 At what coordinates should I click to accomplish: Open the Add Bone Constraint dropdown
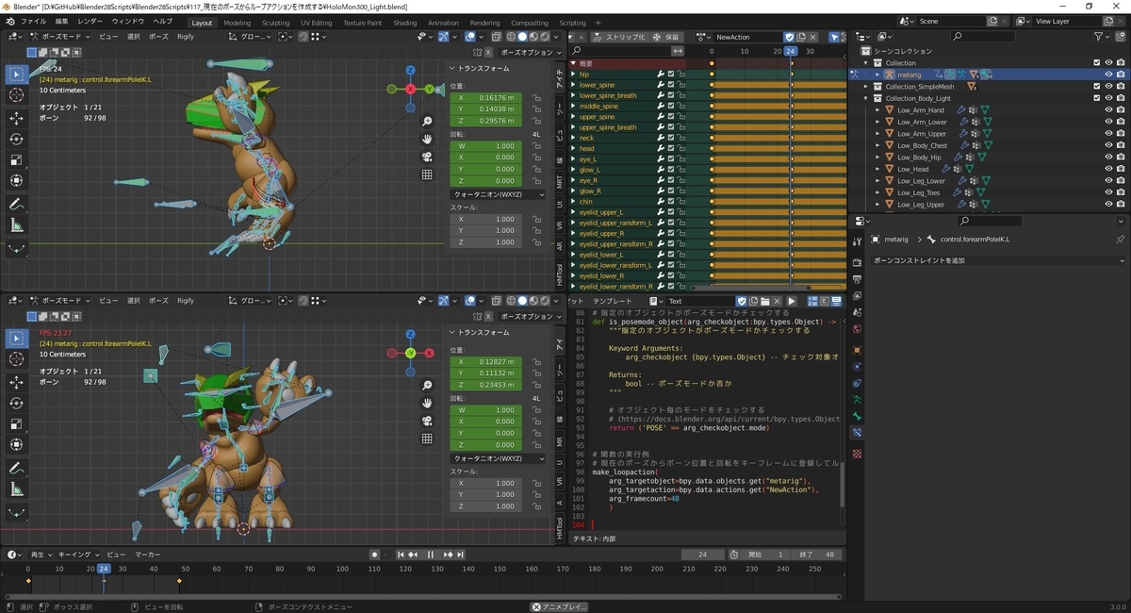996,260
